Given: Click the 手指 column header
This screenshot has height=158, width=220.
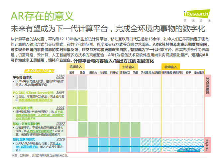Looking at the screenshot, I should (x=135, y=73).
